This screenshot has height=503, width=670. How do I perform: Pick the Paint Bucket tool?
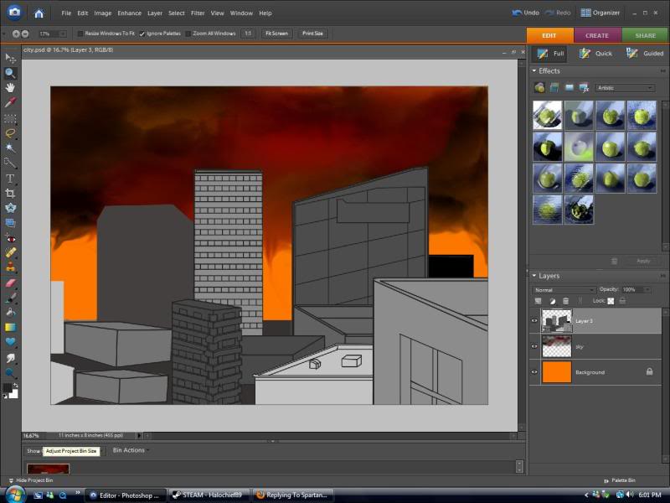click(10, 313)
